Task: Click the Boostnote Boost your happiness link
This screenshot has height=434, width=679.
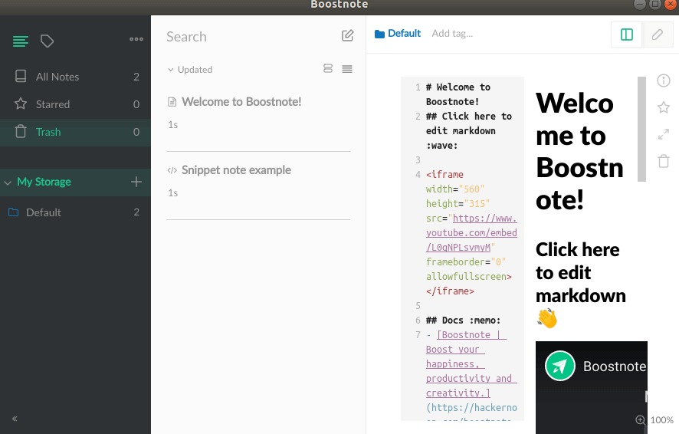Action: click(471, 363)
